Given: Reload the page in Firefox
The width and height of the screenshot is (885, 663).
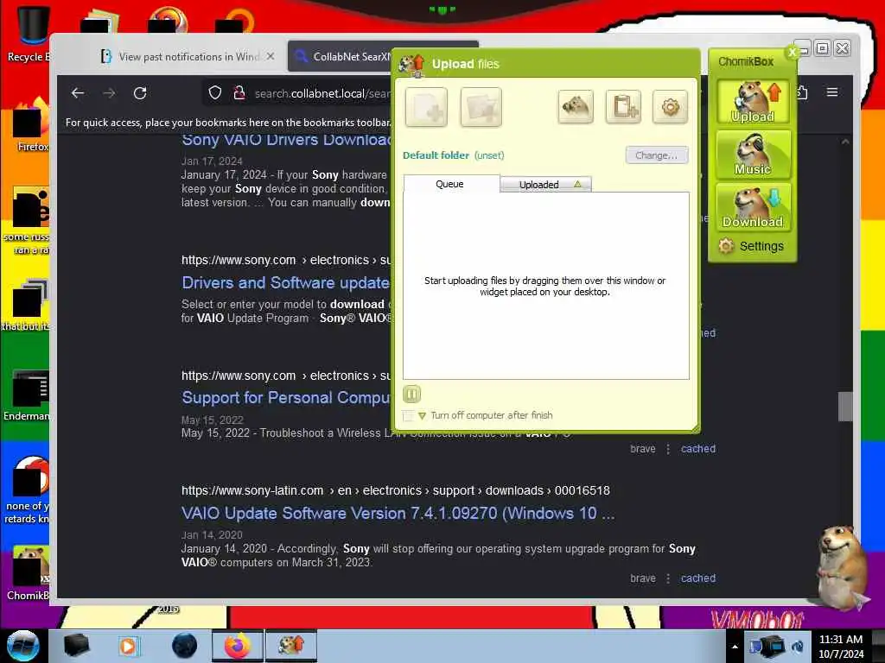Looking at the screenshot, I should pos(140,93).
